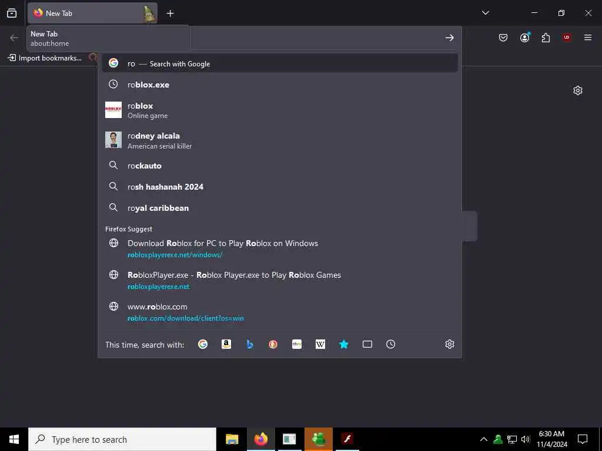This screenshot has width=602, height=451.
Task: Search this time with Amazon
Action: (226, 344)
